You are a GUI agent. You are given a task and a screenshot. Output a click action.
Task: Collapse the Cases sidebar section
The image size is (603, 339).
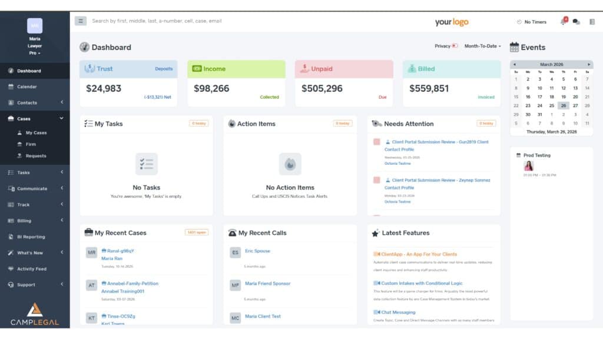pos(35,119)
